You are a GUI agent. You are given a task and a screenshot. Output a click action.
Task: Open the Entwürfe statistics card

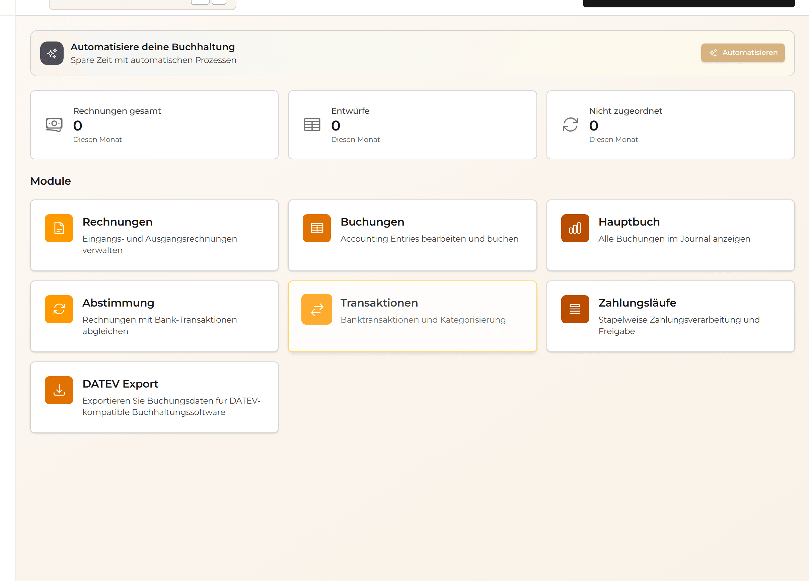point(412,125)
